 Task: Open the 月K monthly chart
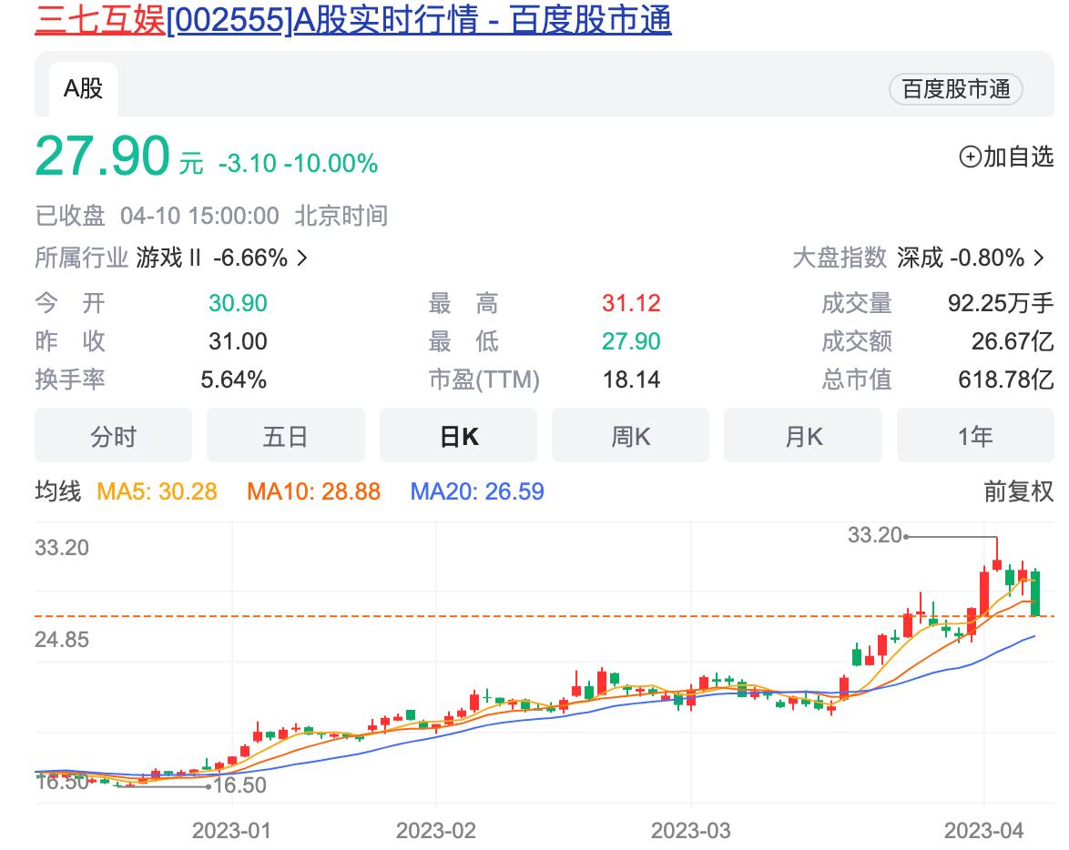[803, 436]
